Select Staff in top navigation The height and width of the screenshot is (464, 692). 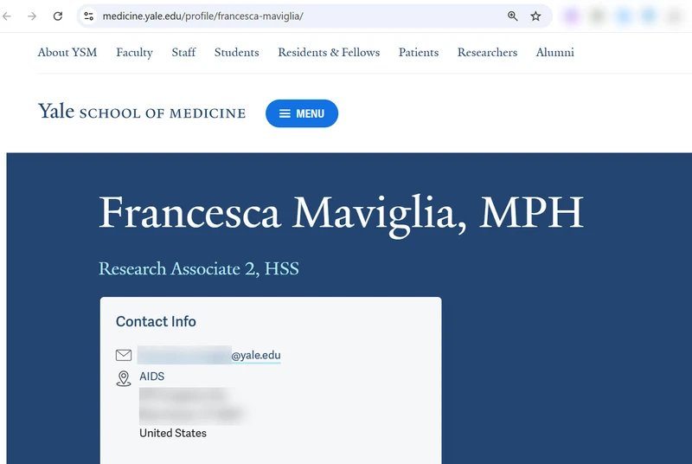click(x=183, y=53)
